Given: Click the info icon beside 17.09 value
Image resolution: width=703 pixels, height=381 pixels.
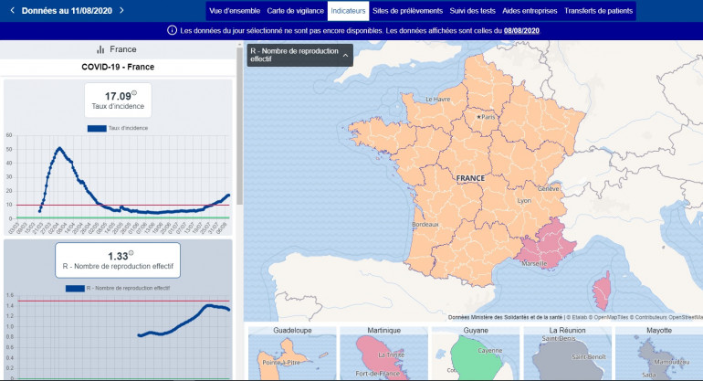Looking at the screenshot, I should [x=134, y=93].
